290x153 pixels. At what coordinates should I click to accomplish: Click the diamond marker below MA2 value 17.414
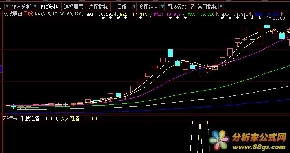point(140,18)
